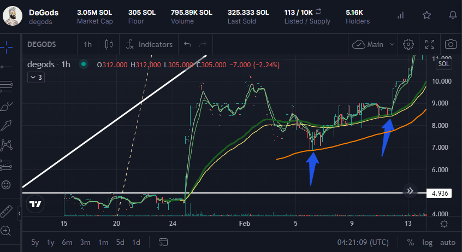Select the crosshair cursor tool

coord(6,47)
